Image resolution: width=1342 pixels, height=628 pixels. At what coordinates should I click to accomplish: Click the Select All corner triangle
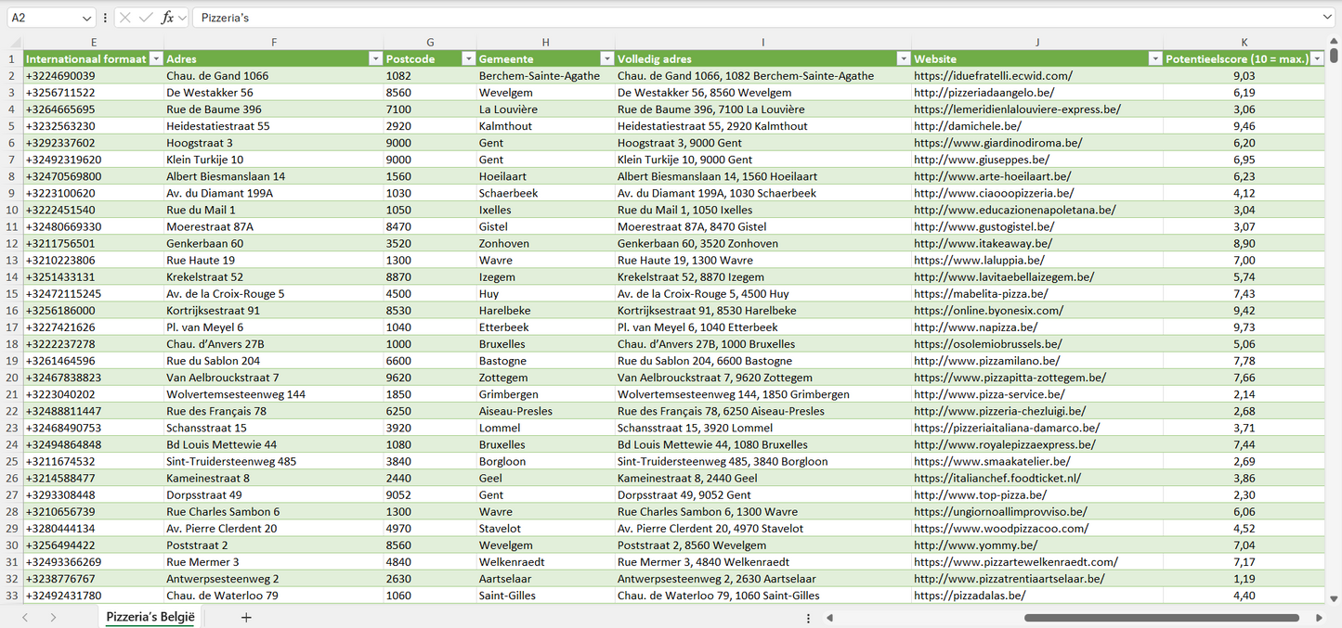[15, 43]
